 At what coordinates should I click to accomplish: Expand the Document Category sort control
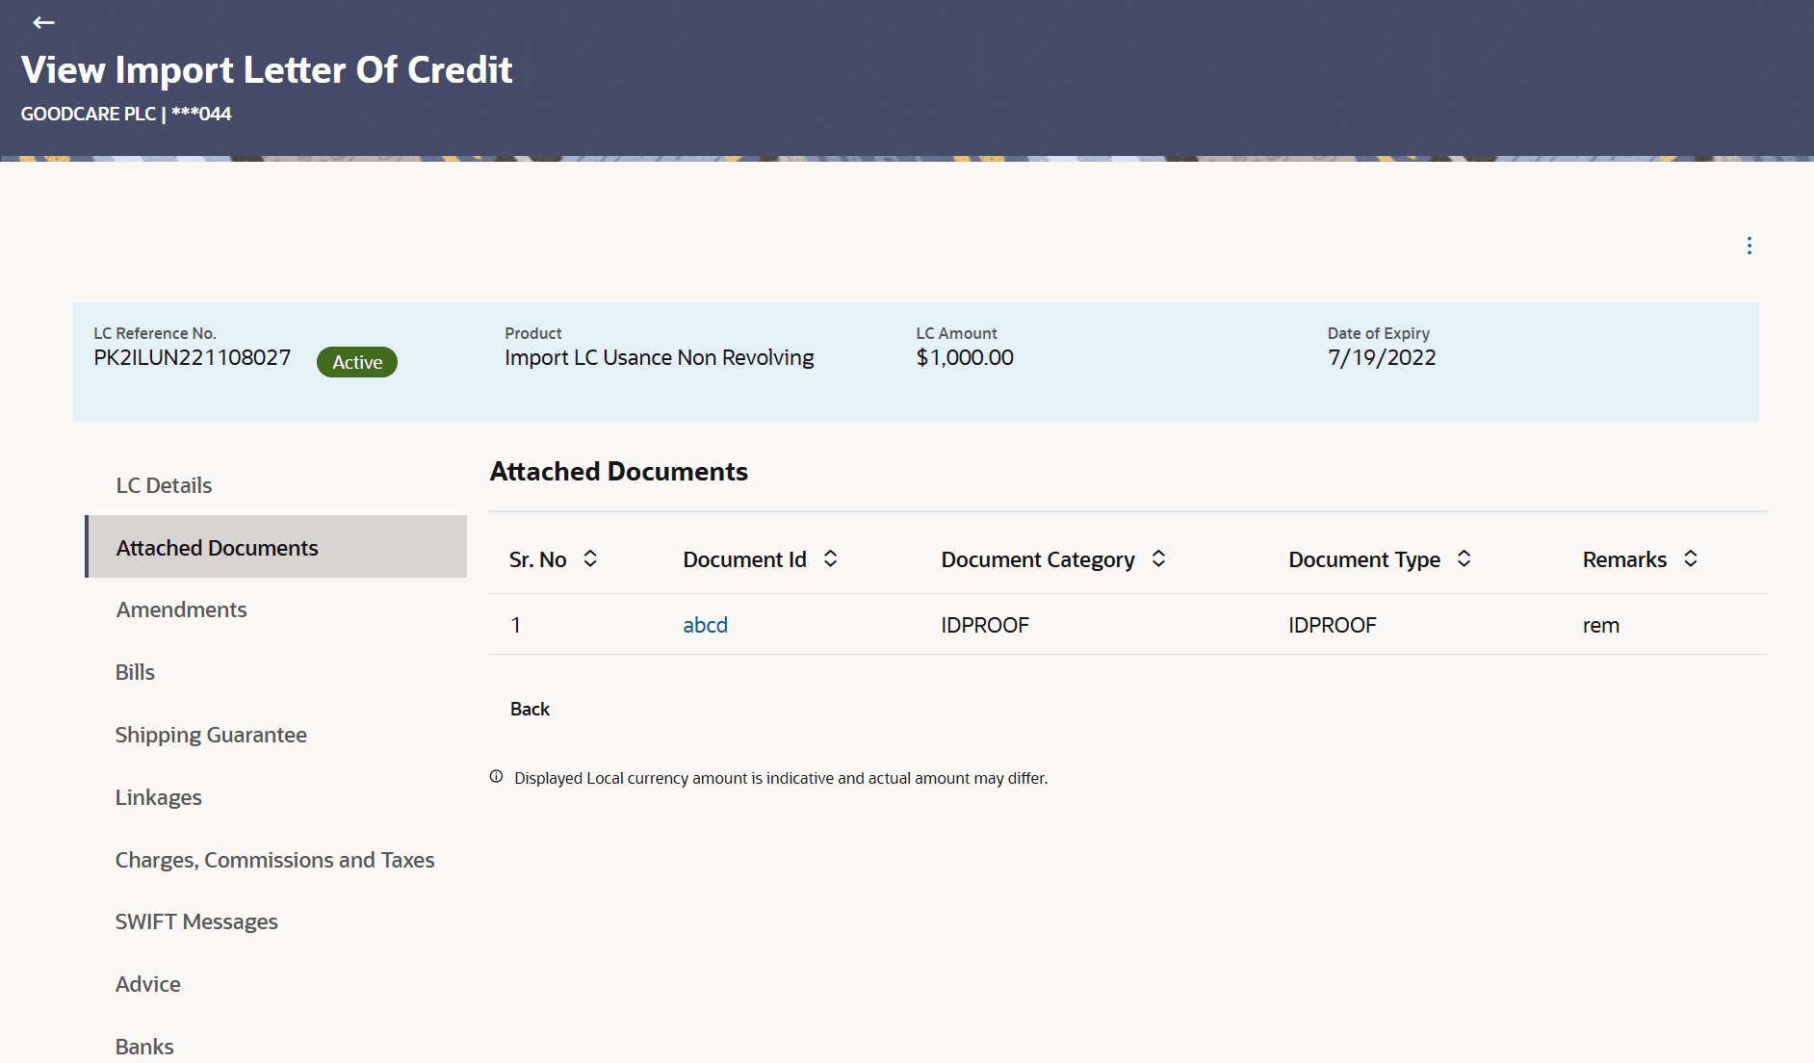pos(1158,558)
